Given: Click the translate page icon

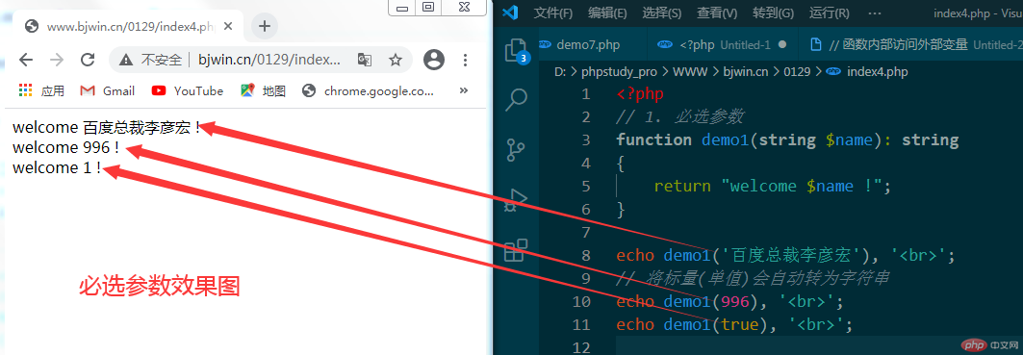Looking at the screenshot, I should (365, 60).
